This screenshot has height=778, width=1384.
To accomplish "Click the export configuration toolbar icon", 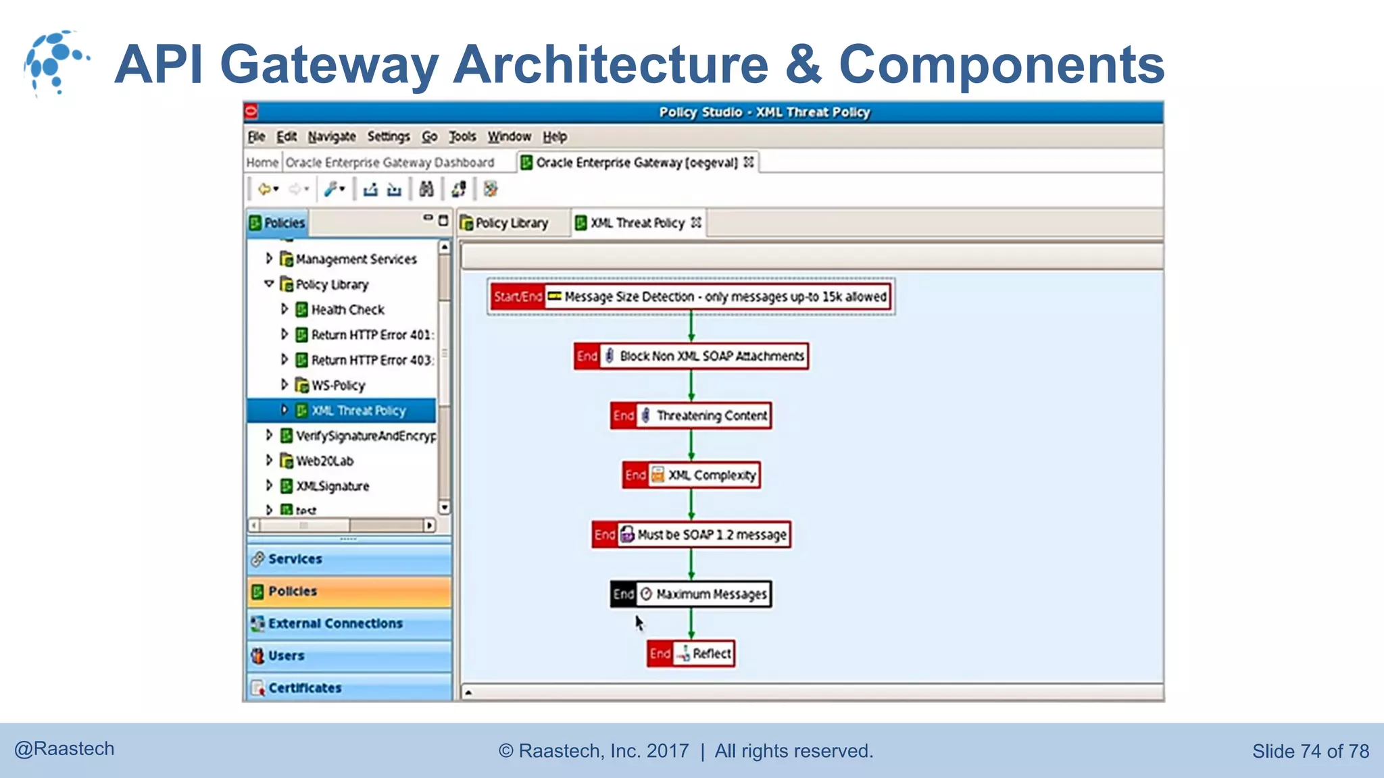I will pyautogui.click(x=370, y=190).
